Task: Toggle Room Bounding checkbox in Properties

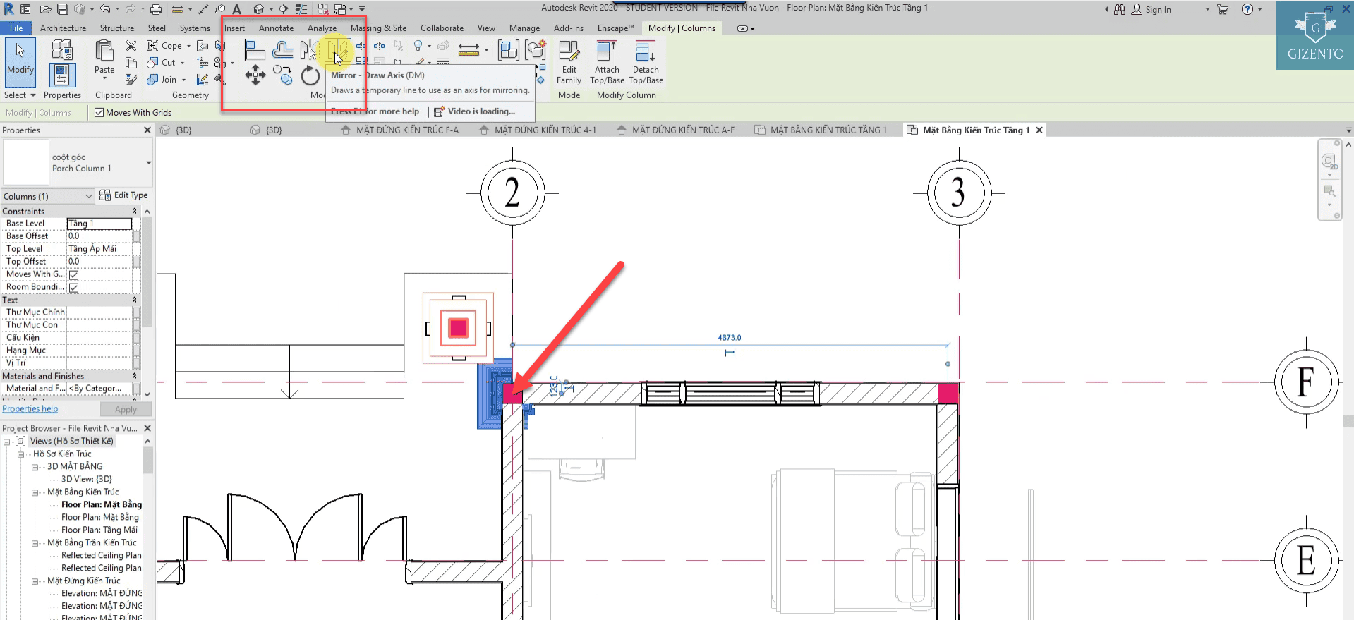Action: coord(73,287)
